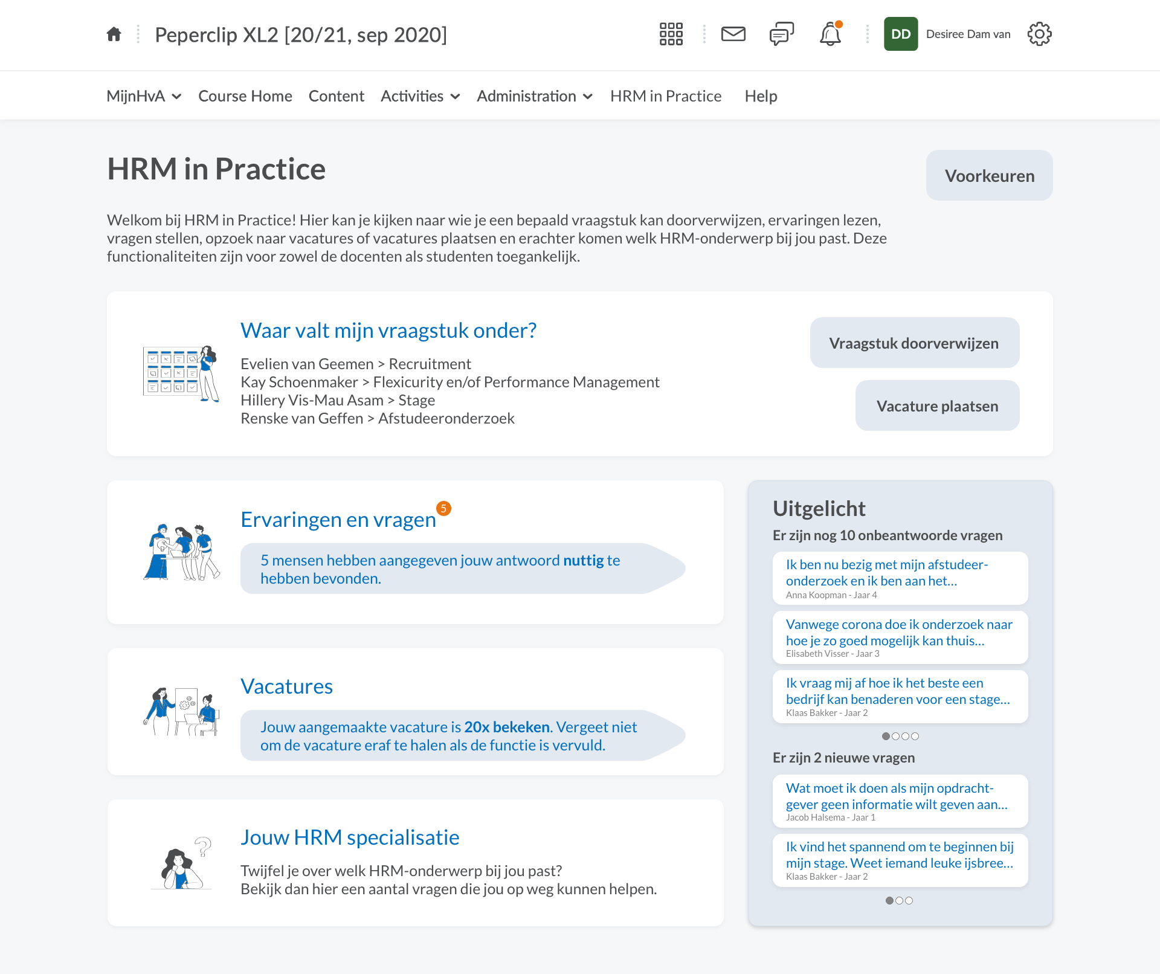1160x974 pixels.
Task: Go to Course Home tab
Action: [x=245, y=96]
